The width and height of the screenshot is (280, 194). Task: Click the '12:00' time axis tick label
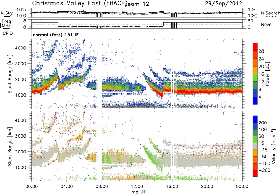pyautogui.click(x=137, y=187)
